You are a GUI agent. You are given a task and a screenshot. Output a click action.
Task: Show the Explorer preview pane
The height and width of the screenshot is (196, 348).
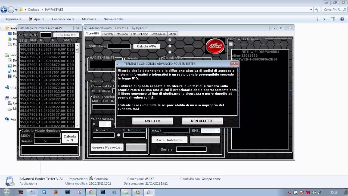333,19
